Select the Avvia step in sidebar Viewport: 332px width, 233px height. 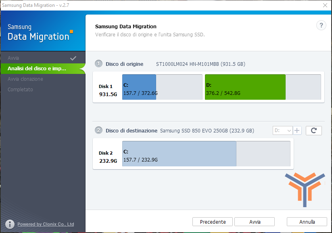pyautogui.click(x=43, y=58)
